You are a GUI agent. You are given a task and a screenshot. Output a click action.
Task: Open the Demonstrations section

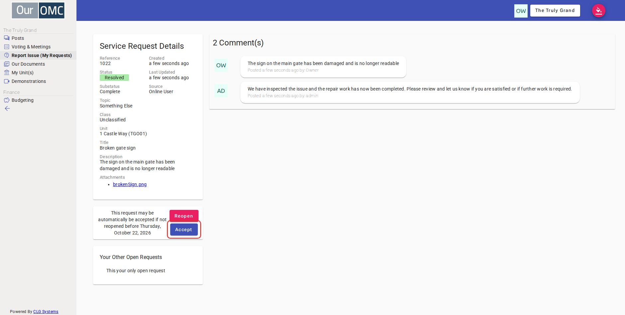tap(29, 81)
